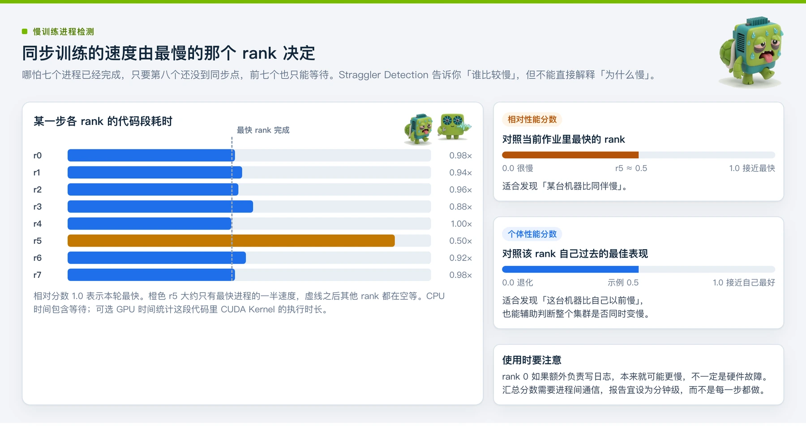Screen dimensions: 806x426
Task: Click the r5 ≈ 0.5 scale label
Action: point(631,168)
